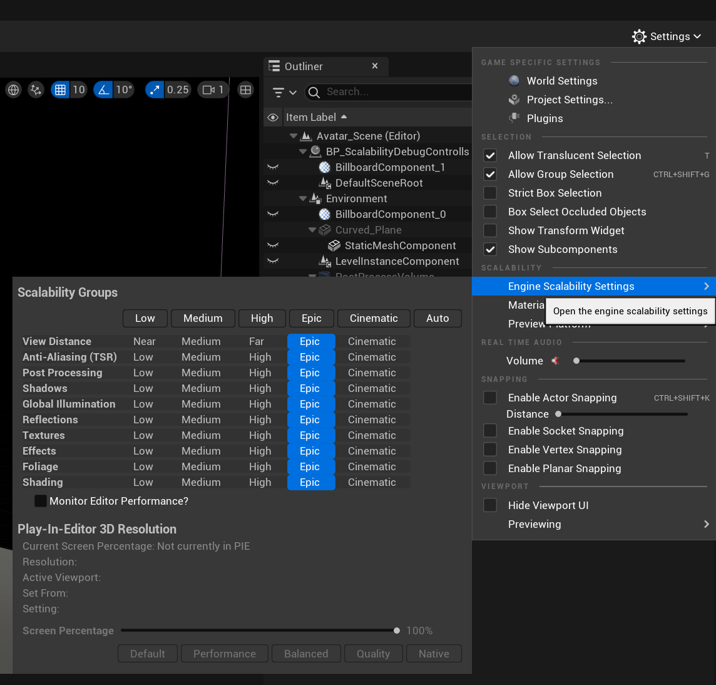The height and width of the screenshot is (685, 716).
Task: Click the StaticMeshComponent cube icon
Action: click(334, 245)
